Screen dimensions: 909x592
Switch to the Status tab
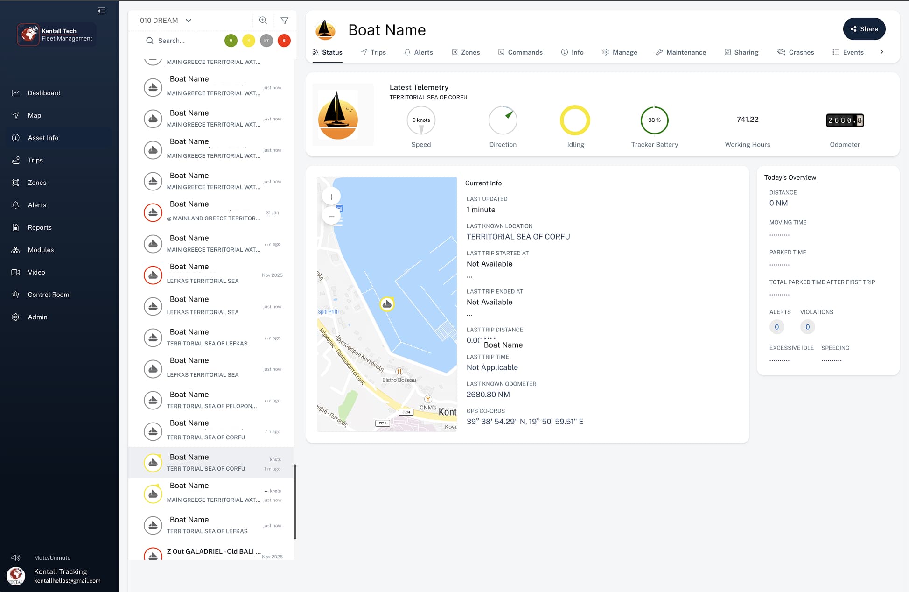point(327,52)
